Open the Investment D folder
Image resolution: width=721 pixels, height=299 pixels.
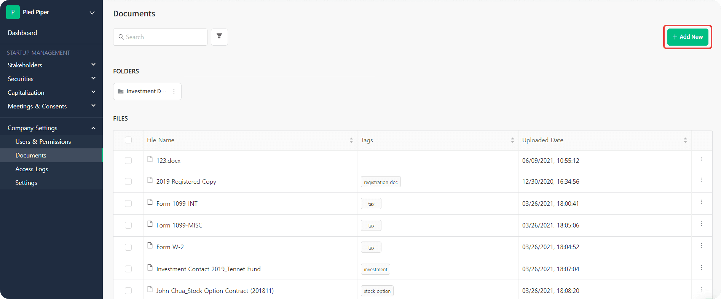pos(147,91)
